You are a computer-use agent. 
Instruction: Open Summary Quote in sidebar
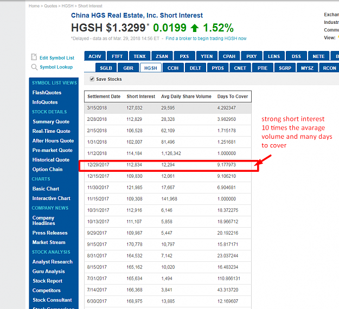[51, 121]
